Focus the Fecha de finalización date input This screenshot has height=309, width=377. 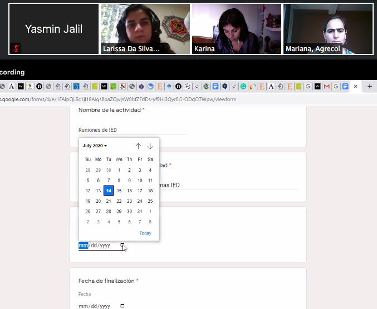[x=95, y=306]
